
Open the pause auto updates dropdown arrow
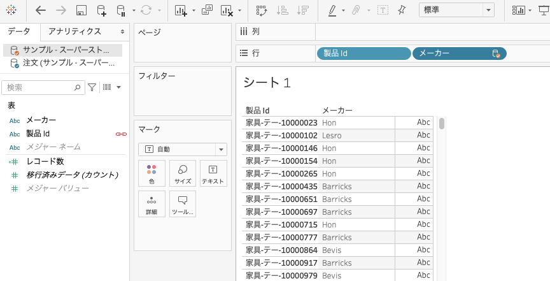[x=134, y=11]
